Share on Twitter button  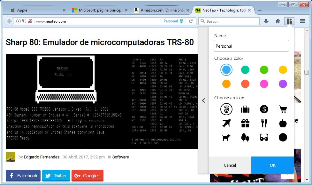pyautogui.click(x=56, y=176)
